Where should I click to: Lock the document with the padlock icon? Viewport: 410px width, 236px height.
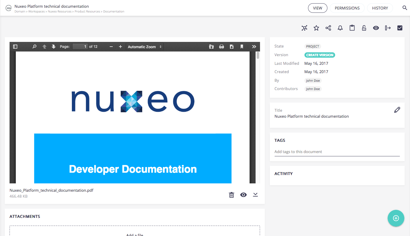click(364, 28)
